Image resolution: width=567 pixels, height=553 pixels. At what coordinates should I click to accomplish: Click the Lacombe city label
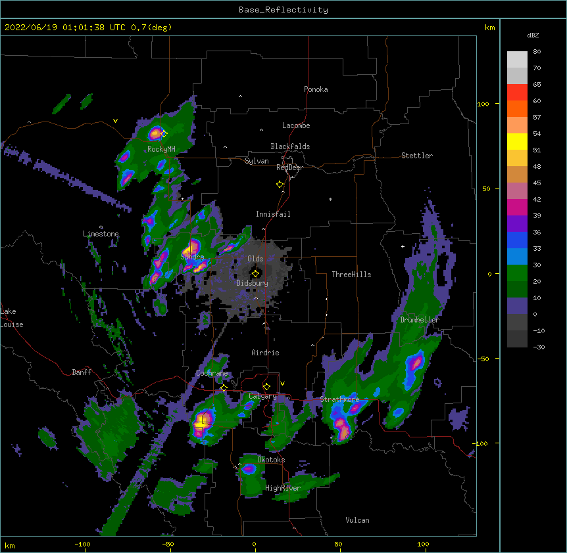tap(296, 125)
